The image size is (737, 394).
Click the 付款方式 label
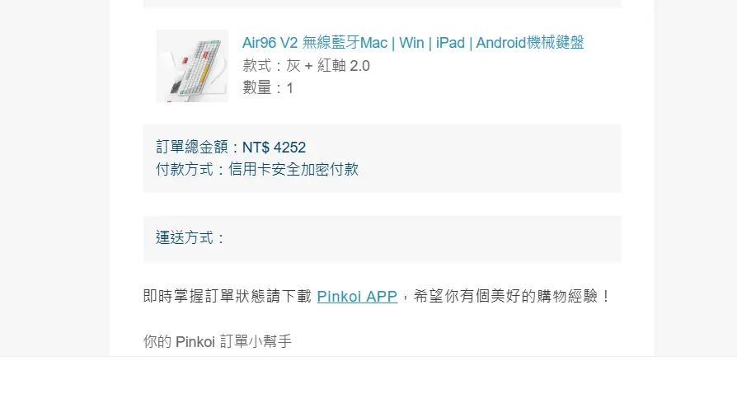point(187,170)
